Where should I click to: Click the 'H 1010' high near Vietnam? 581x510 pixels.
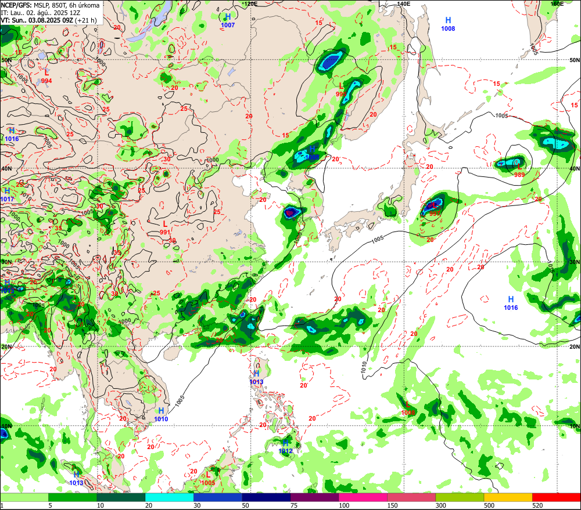pos(161,415)
